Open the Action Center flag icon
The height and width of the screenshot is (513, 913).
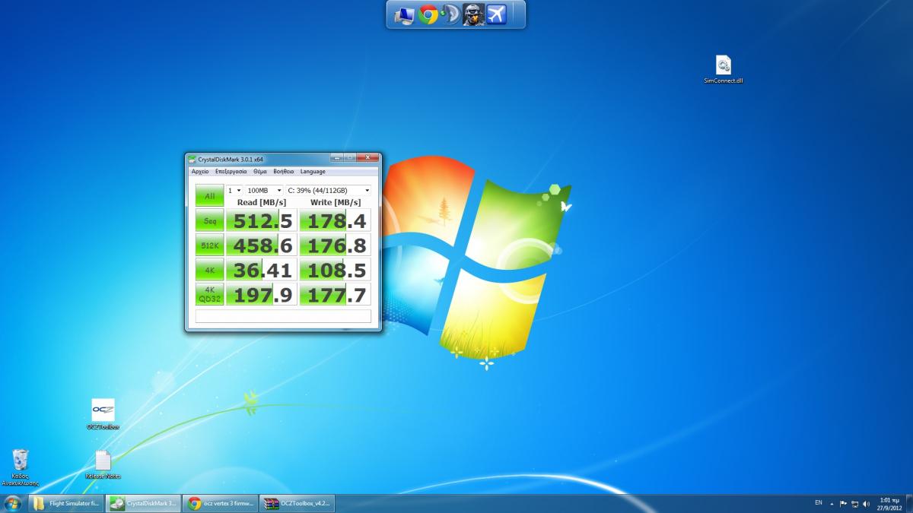coord(844,504)
